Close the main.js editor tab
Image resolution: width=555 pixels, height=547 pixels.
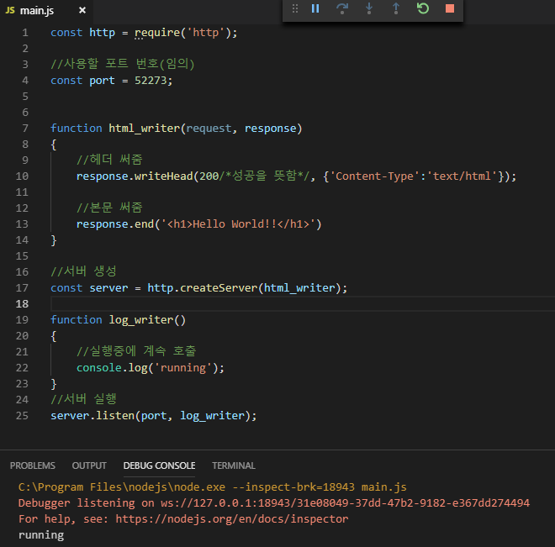[x=82, y=10]
